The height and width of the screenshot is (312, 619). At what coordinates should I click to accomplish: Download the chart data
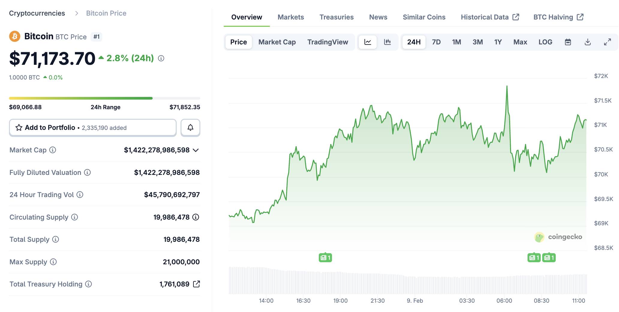[x=588, y=42]
